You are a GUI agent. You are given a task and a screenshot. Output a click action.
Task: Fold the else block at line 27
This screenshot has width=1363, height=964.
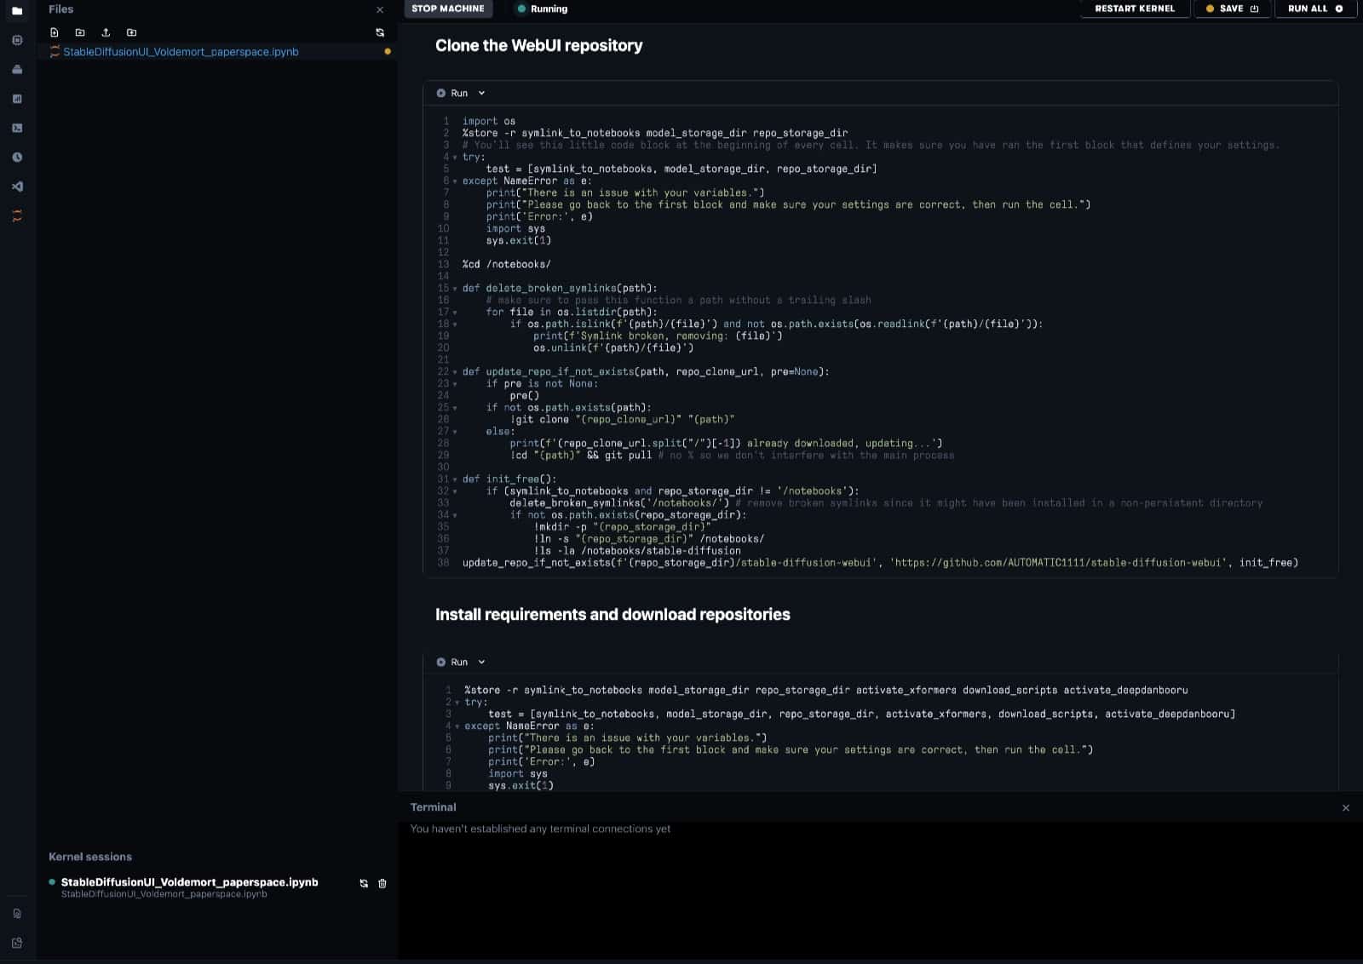(454, 432)
